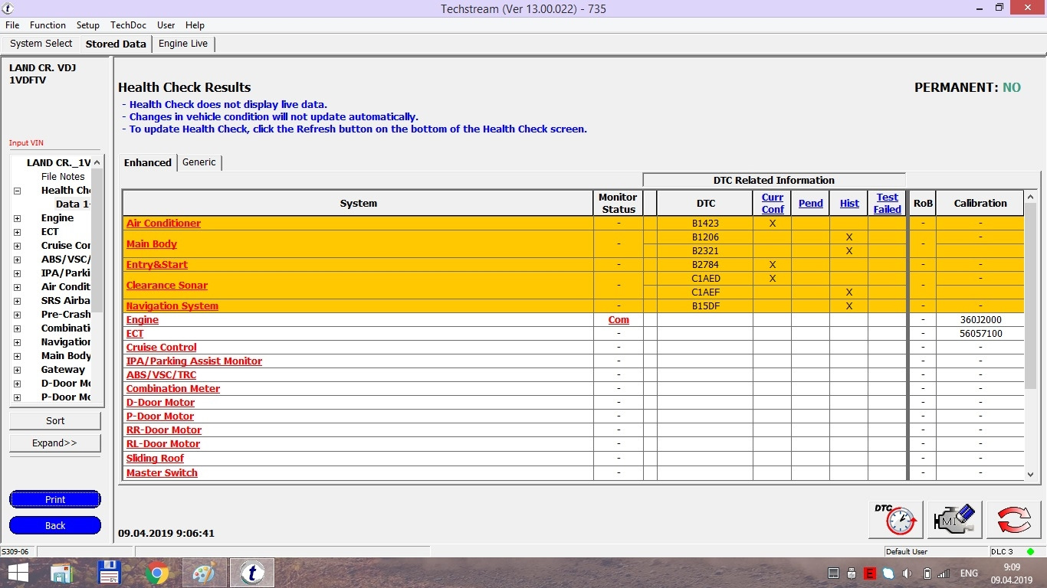This screenshot has width=1047, height=588.
Task: Click calibration value 360J2000
Action: tap(980, 320)
